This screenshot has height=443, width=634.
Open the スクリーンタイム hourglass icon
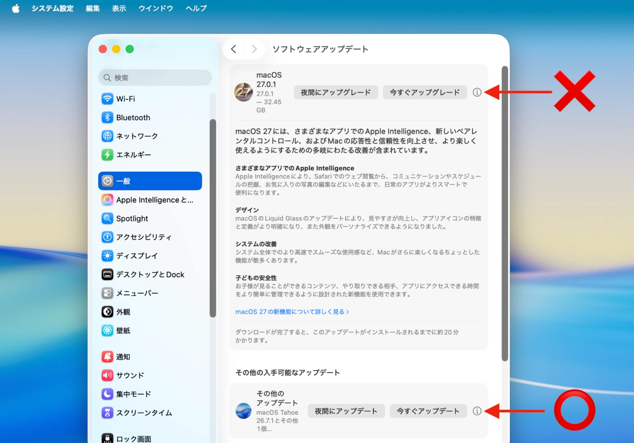point(107,412)
